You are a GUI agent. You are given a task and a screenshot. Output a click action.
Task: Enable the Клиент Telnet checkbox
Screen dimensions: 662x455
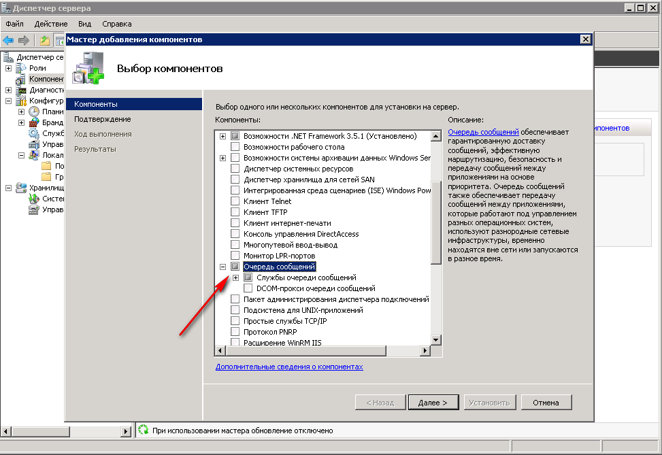click(235, 201)
